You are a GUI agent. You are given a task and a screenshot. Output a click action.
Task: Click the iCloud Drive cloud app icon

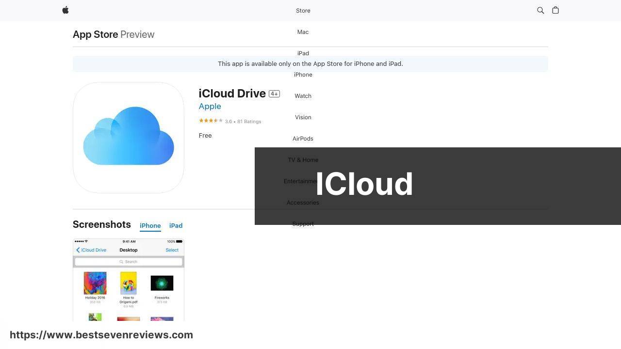pos(129,138)
